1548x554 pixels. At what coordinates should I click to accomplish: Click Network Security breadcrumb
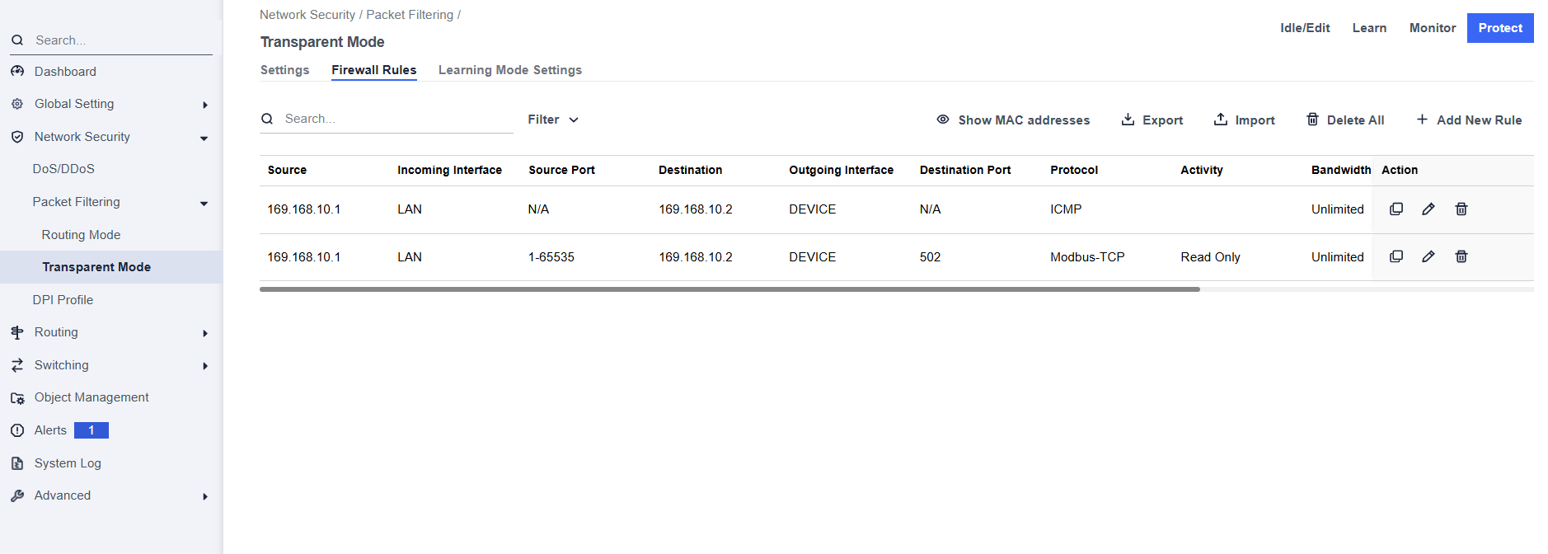pyautogui.click(x=307, y=15)
